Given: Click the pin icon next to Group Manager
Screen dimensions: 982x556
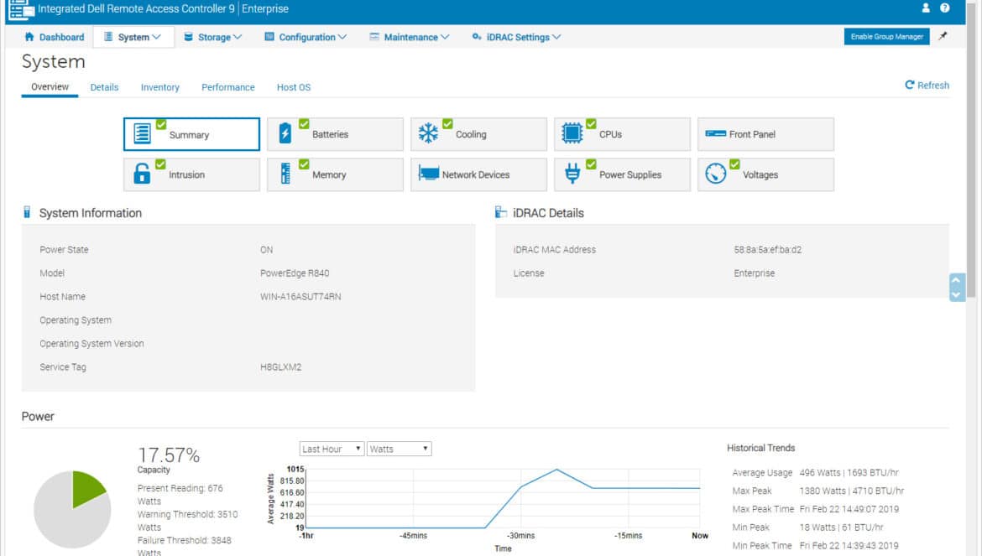Looking at the screenshot, I should pos(943,36).
